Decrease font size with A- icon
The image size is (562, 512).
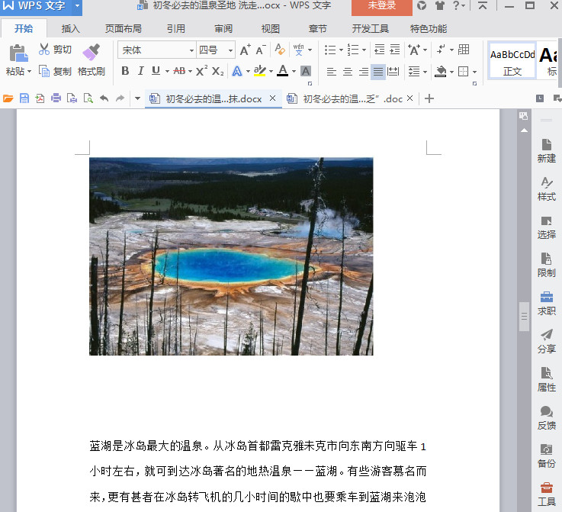[261, 50]
